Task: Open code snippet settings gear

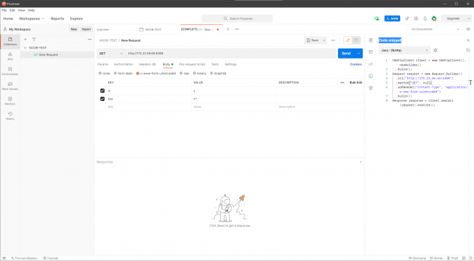Action: coord(435,50)
